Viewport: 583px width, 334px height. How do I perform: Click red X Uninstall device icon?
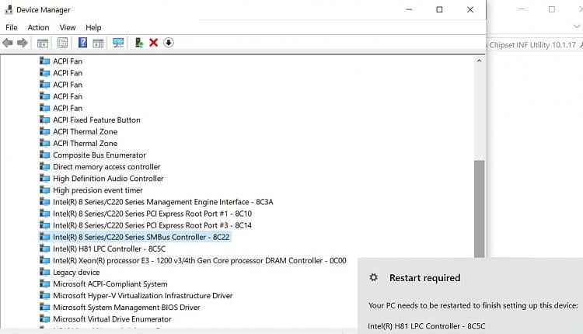point(154,43)
